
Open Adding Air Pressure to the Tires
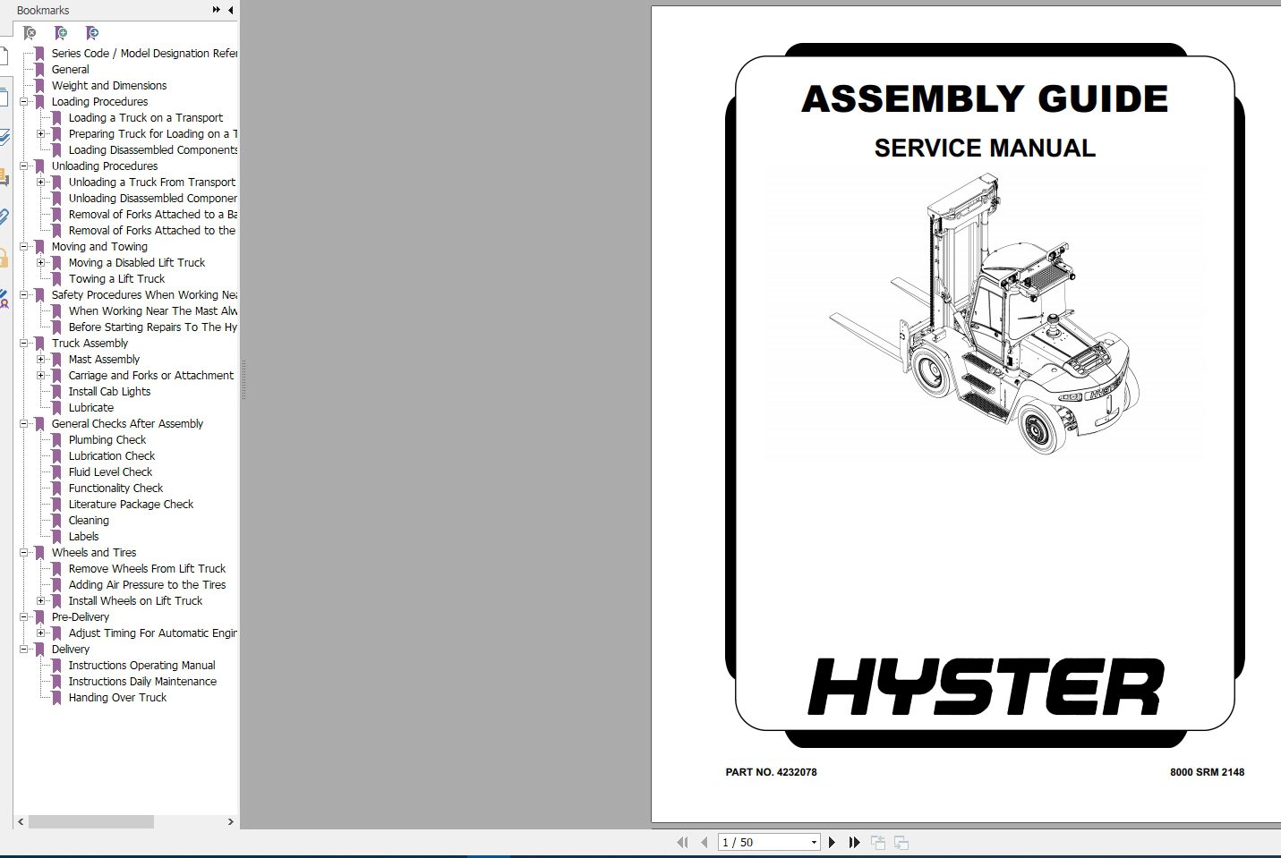point(147,585)
